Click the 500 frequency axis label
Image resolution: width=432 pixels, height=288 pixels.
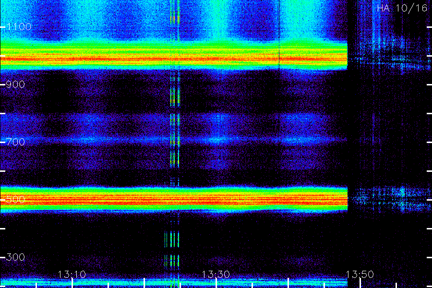(15, 200)
